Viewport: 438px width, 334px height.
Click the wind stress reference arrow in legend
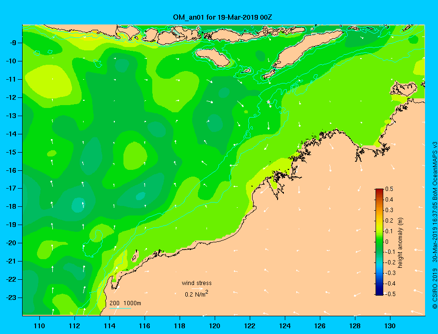coord(197,289)
